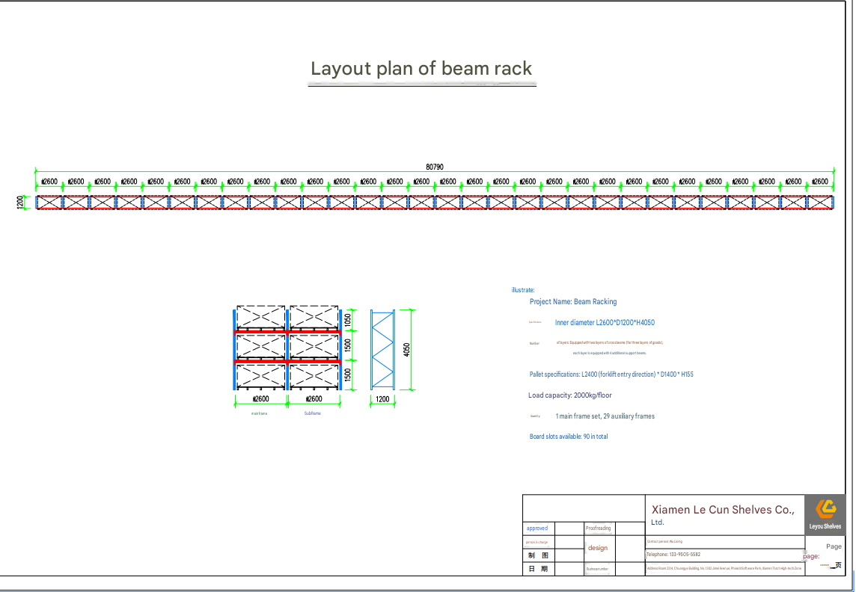Click the "Subframe" label under elevation

click(312, 413)
